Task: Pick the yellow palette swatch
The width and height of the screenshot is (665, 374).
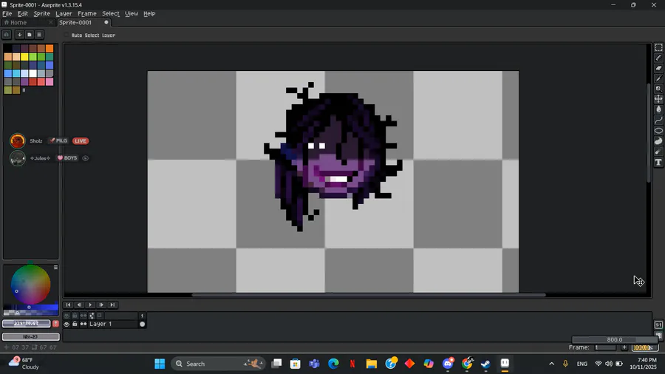Action: click(x=24, y=57)
